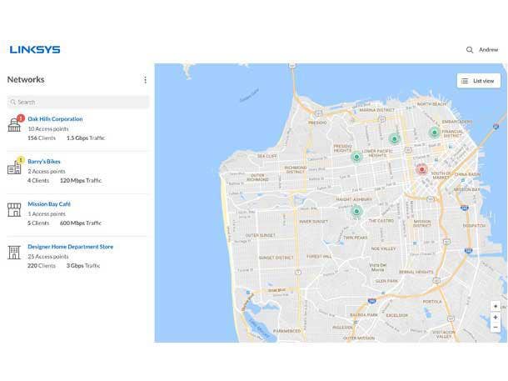The height and width of the screenshot is (381, 508).
Task: Click the Search networks field
Action: click(78, 102)
